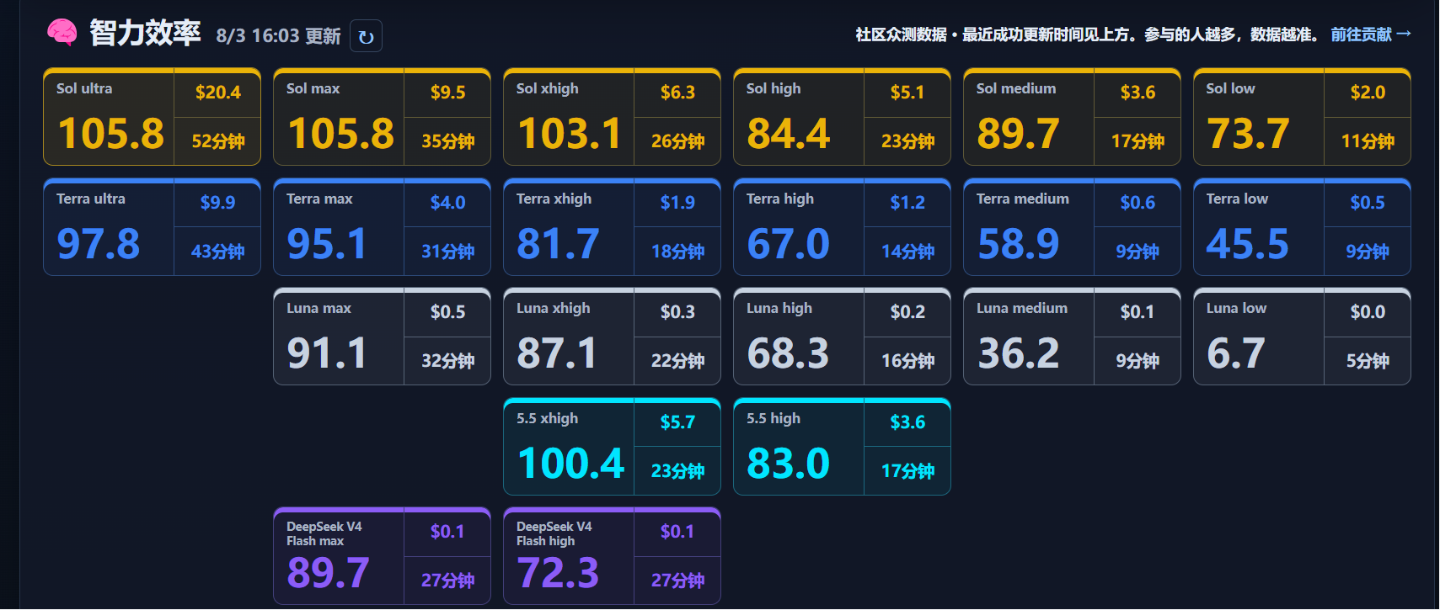Select the Luna xhigh card title
Image resolution: width=1440 pixels, height=610 pixels.
(554, 308)
